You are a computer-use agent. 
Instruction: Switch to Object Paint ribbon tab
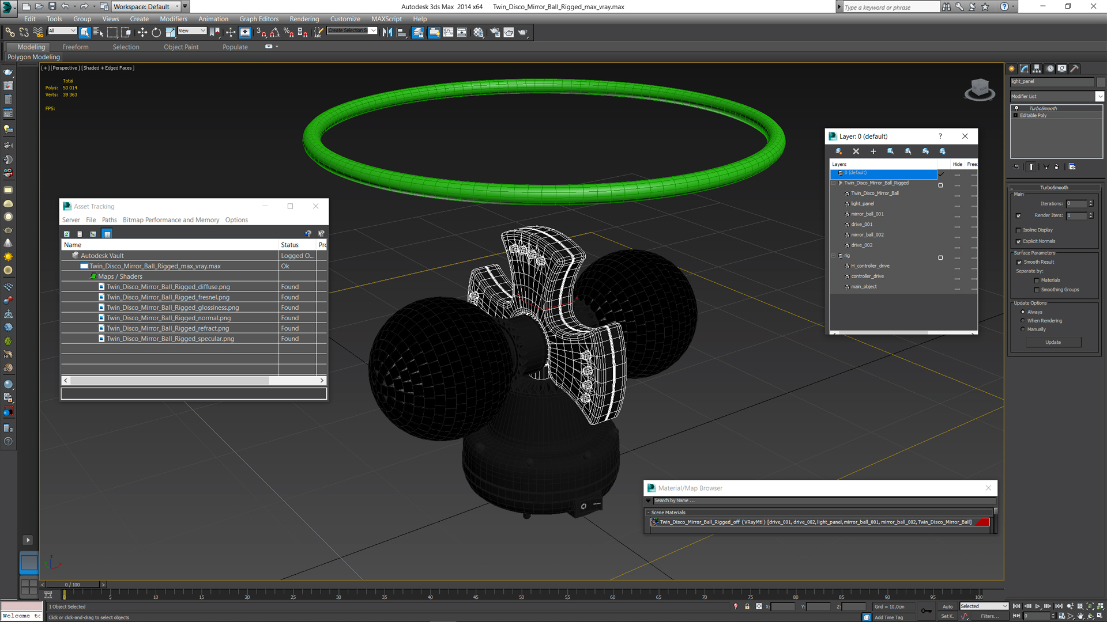[181, 47]
